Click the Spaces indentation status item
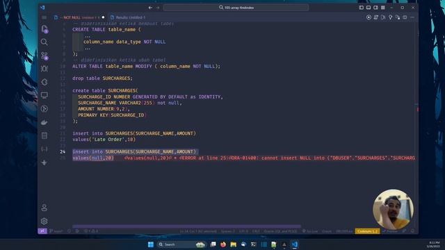This screenshot has height=250, width=445. 227,231
